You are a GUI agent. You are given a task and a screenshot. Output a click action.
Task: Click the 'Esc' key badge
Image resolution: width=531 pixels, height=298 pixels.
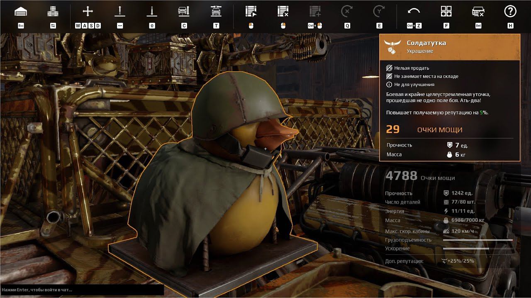[21, 26]
